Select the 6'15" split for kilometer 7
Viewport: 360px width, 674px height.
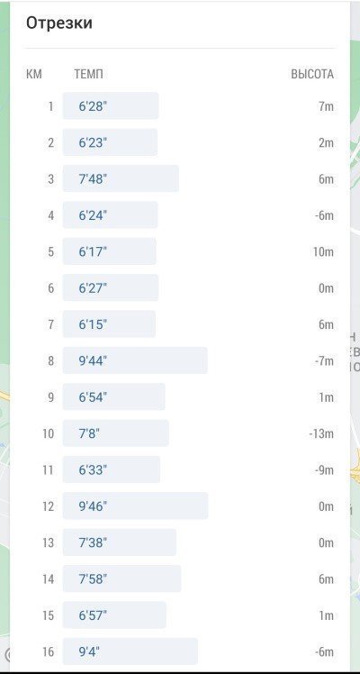[110, 324]
